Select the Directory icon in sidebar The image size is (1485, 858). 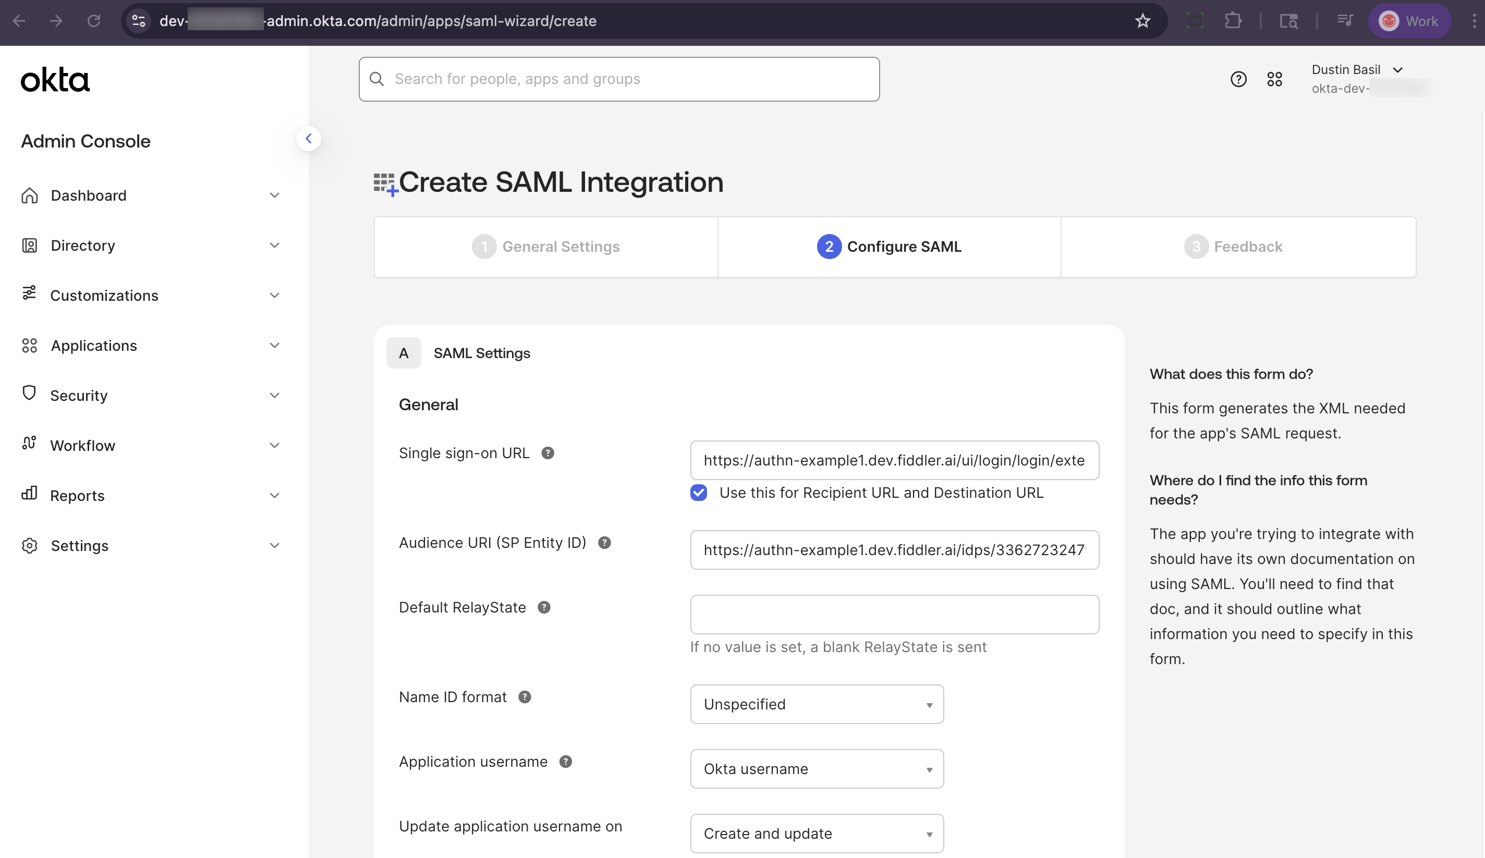30,245
